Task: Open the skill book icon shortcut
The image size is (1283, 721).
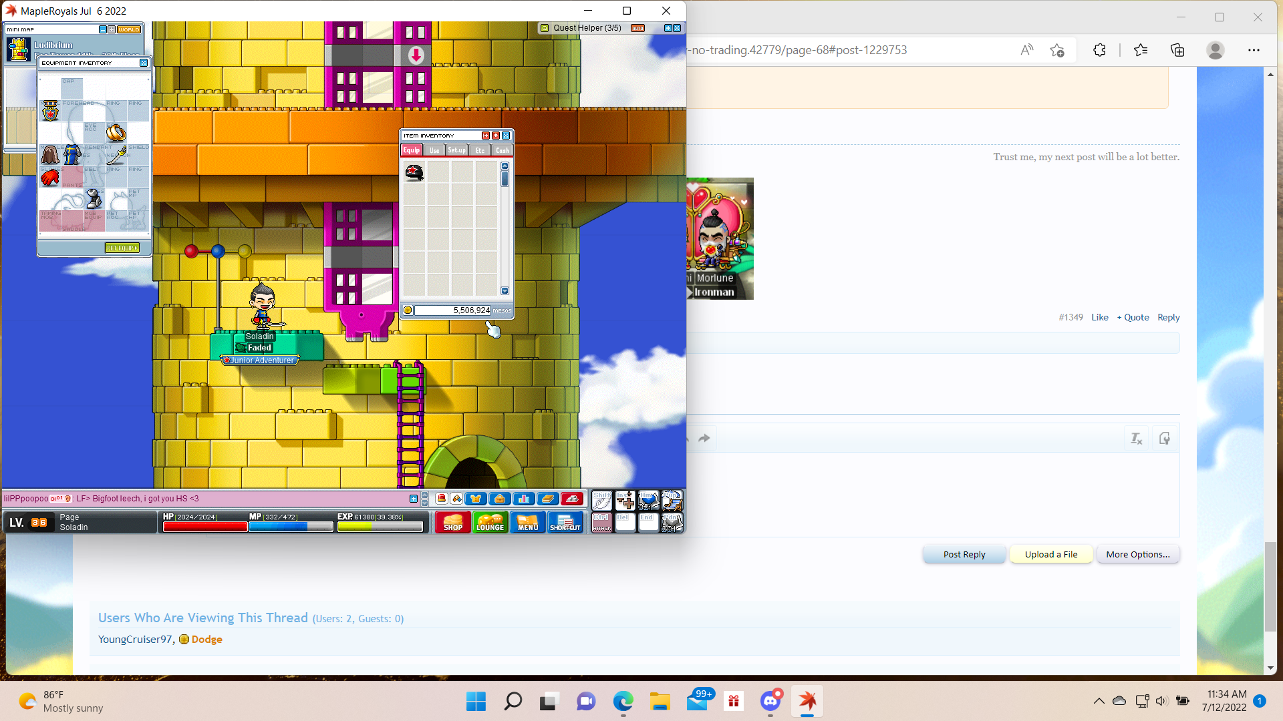Action: tap(548, 499)
